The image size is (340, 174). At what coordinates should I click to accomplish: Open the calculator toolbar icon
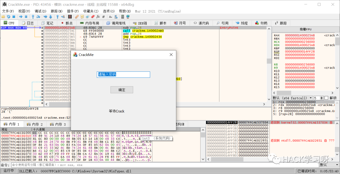[x=122, y=17]
